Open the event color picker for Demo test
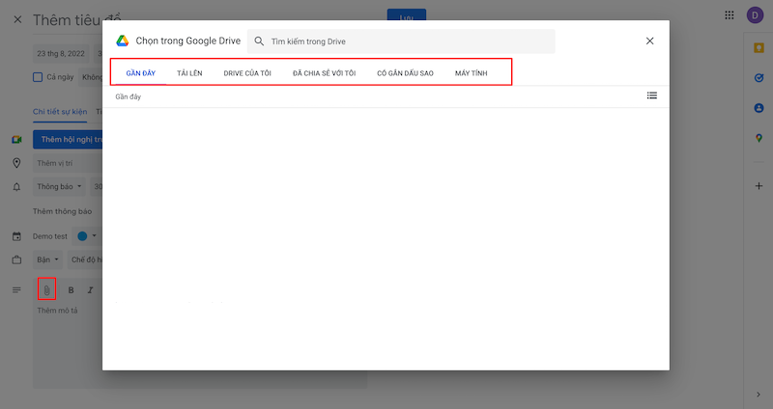 tap(86, 235)
